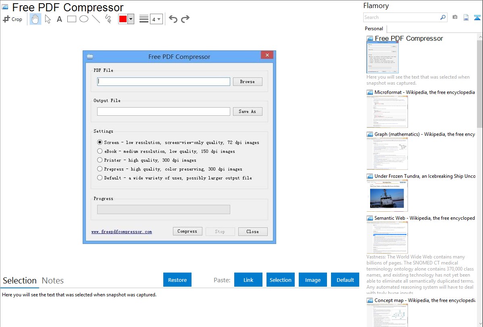Focus the Flamory Search field
Viewport: 483px width, 327px height.
[402, 17]
